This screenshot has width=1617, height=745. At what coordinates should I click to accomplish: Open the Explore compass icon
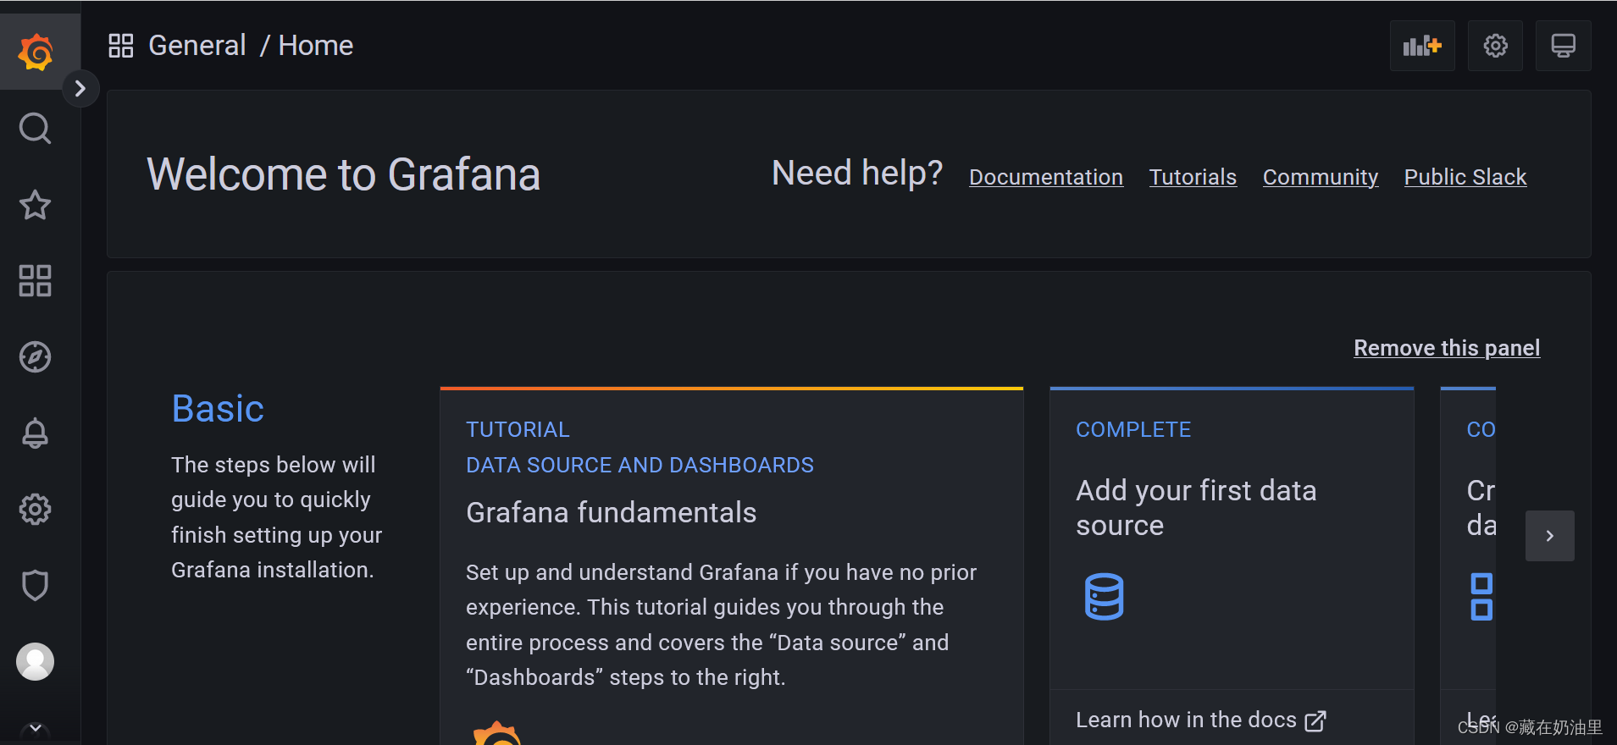(35, 357)
